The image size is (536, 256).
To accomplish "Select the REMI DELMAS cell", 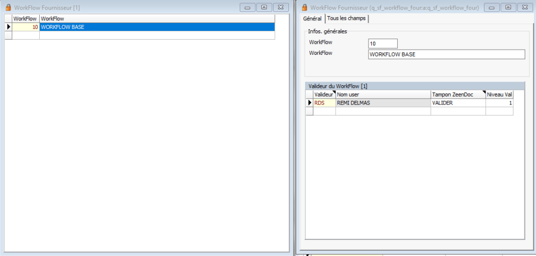I will tap(382, 103).
